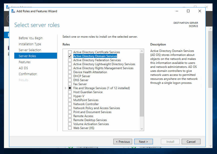Click Server Manager window scrollbar up arrow
The image size is (217, 154).
point(210,29)
